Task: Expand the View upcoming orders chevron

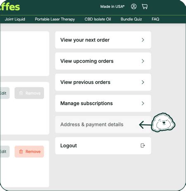Action: 143,61
